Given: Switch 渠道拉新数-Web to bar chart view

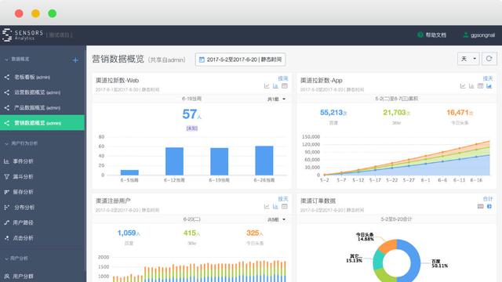Looking at the screenshot, I should click(275, 86).
